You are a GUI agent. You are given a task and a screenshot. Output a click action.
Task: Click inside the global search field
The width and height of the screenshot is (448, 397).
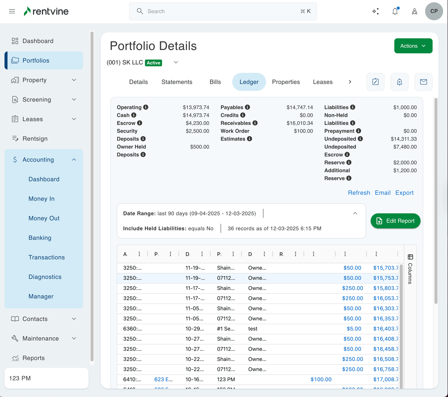[x=223, y=11]
